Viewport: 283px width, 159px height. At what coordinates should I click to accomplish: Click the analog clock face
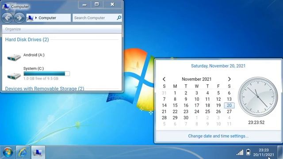pos(258,97)
